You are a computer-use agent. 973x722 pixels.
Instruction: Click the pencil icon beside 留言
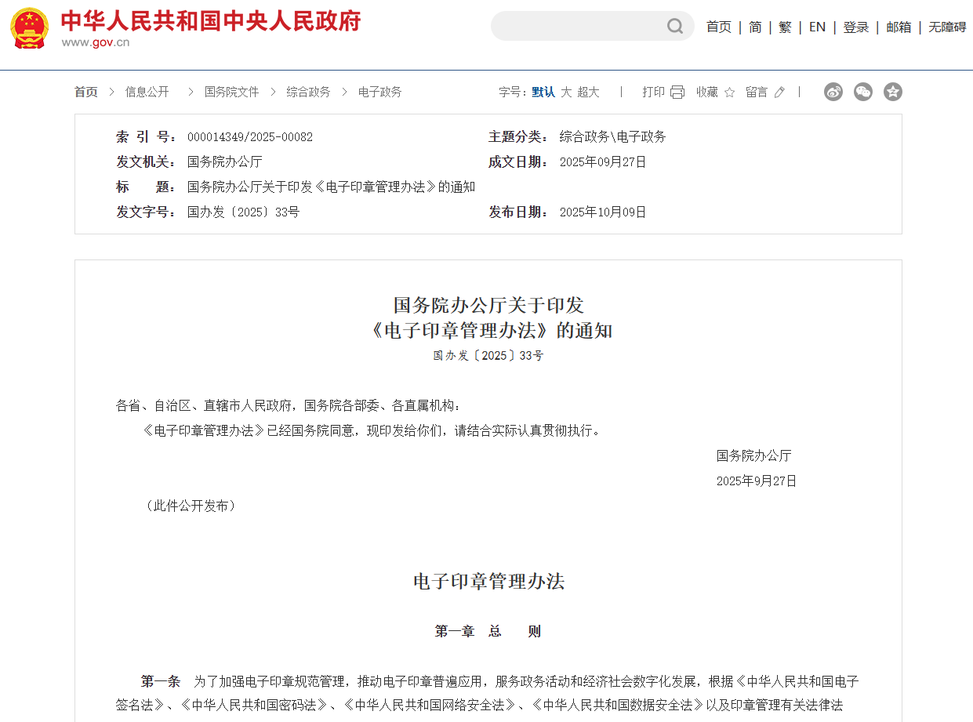(x=779, y=93)
